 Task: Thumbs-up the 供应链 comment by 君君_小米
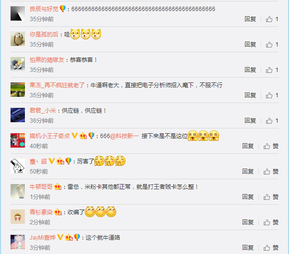point(272,121)
